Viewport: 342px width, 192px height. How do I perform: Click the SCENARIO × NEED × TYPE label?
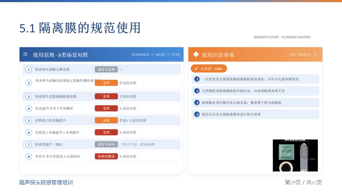[x=156, y=55]
